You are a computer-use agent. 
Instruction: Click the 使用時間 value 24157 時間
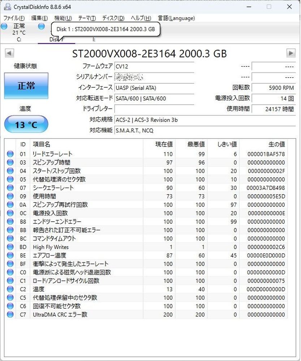coord(274,109)
